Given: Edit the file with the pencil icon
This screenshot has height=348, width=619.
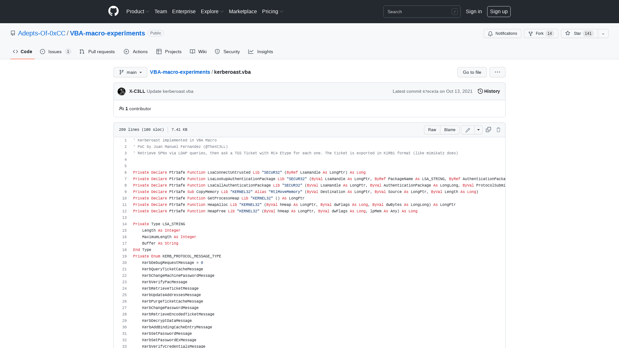Looking at the screenshot, I should [x=467, y=130].
